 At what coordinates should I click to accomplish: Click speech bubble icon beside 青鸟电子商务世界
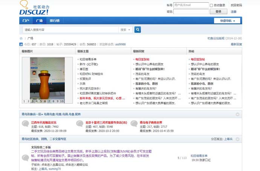pos(134,124)
